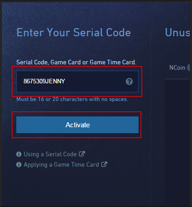Click external link icon after Applying a Game Time Card
This screenshot has height=207, width=192.
(x=104, y=164)
